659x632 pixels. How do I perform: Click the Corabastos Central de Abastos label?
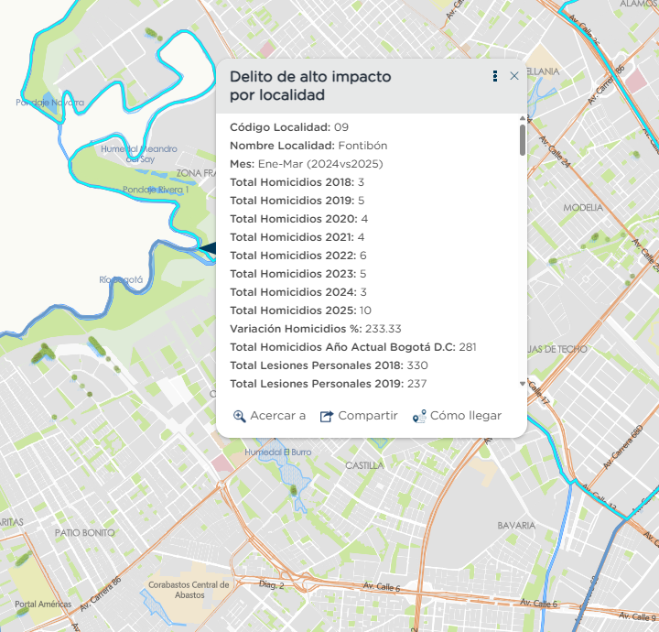point(188,589)
